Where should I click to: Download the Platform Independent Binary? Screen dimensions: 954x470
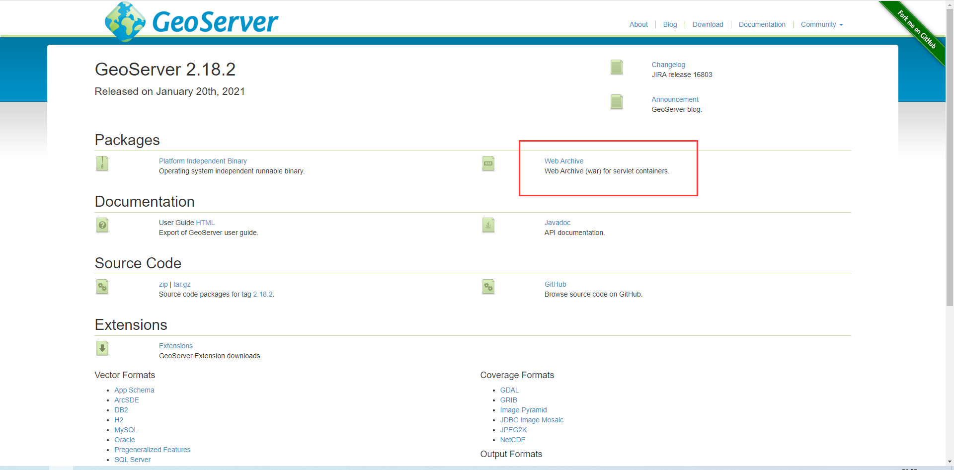[203, 161]
